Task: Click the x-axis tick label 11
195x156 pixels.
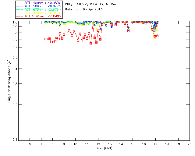Action: tap(87, 144)
